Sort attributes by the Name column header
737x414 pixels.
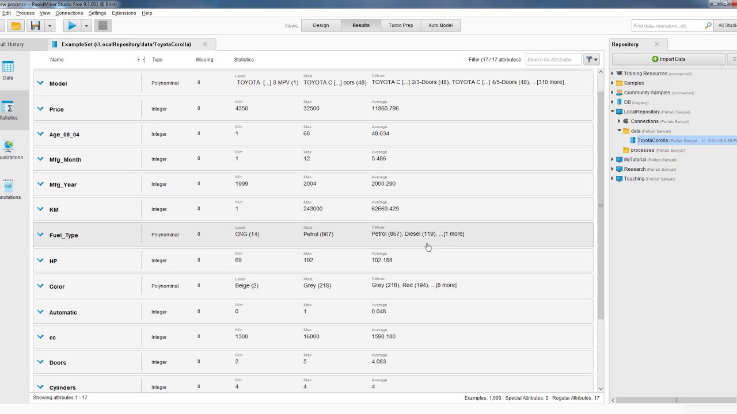click(x=56, y=59)
